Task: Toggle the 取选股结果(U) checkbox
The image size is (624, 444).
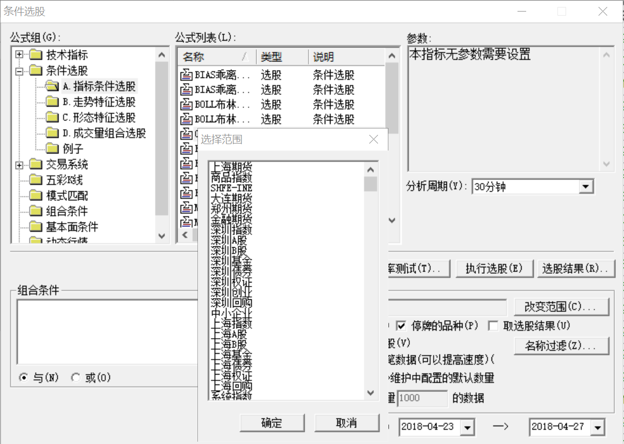Action: coord(493,326)
